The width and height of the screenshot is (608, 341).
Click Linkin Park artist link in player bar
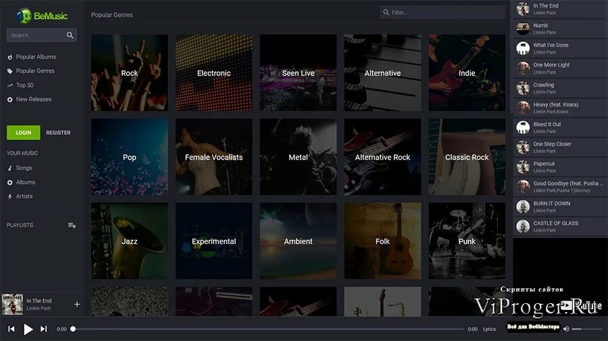(x=39, y=309)
